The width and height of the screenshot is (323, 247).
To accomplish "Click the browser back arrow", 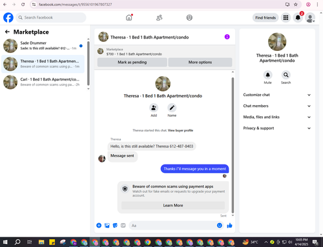I will point(5,5).
